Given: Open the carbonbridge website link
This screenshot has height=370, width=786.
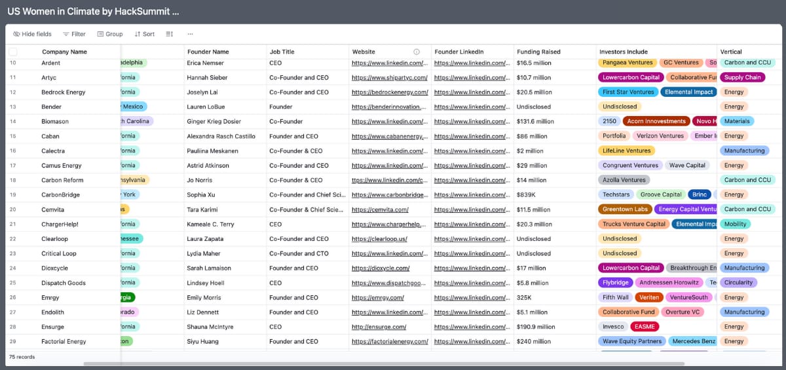Looking at the screenshot, I should coord(390,194).
